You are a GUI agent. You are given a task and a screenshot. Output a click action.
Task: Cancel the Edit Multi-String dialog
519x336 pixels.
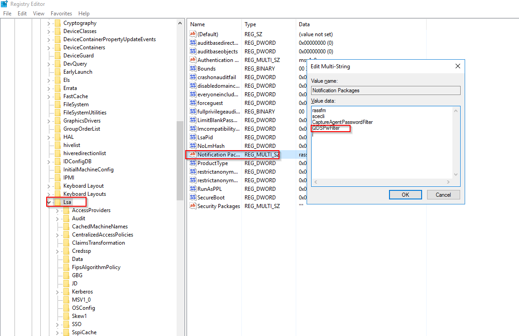tap(443, 194)
